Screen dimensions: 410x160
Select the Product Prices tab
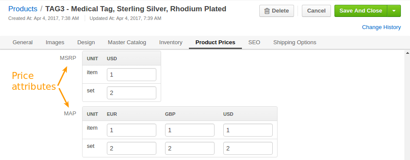[215, 42]
